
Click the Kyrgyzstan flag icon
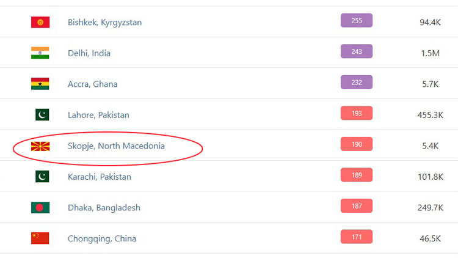point(40,22)
